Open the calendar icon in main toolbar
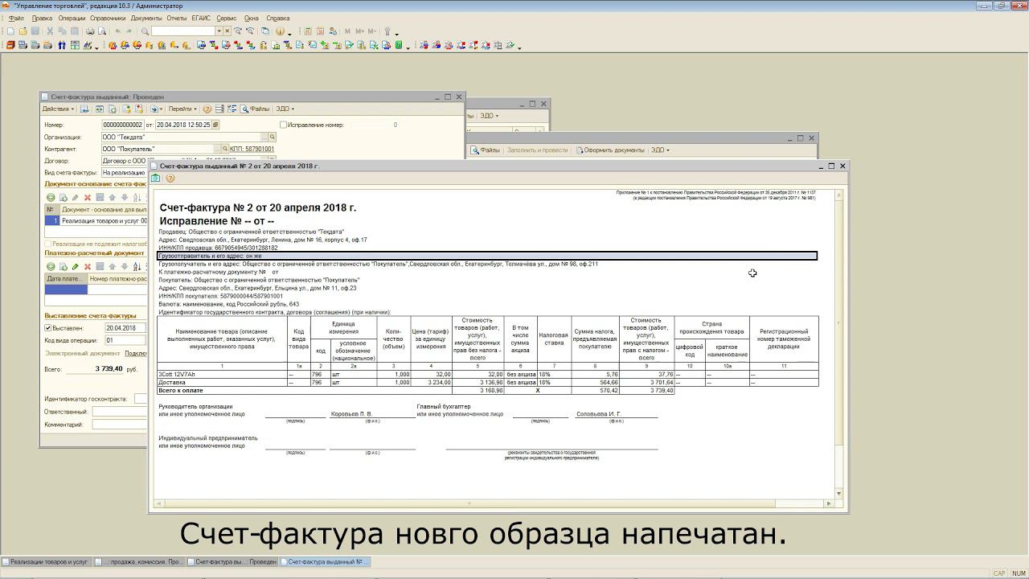Viewport: 1029px width, 579px height. pos(319,31)
